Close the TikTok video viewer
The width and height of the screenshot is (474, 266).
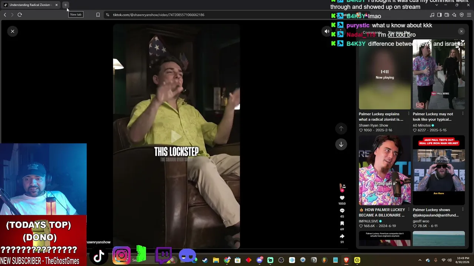(x=13, y=31)
